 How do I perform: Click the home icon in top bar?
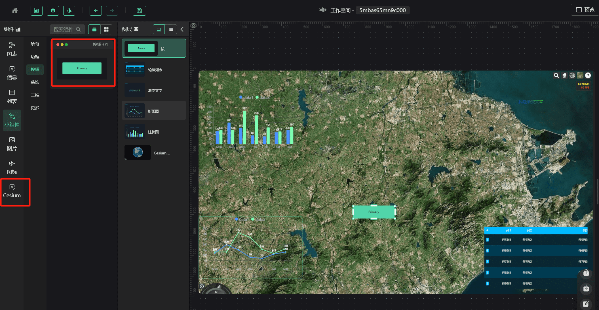pos(15,11)
